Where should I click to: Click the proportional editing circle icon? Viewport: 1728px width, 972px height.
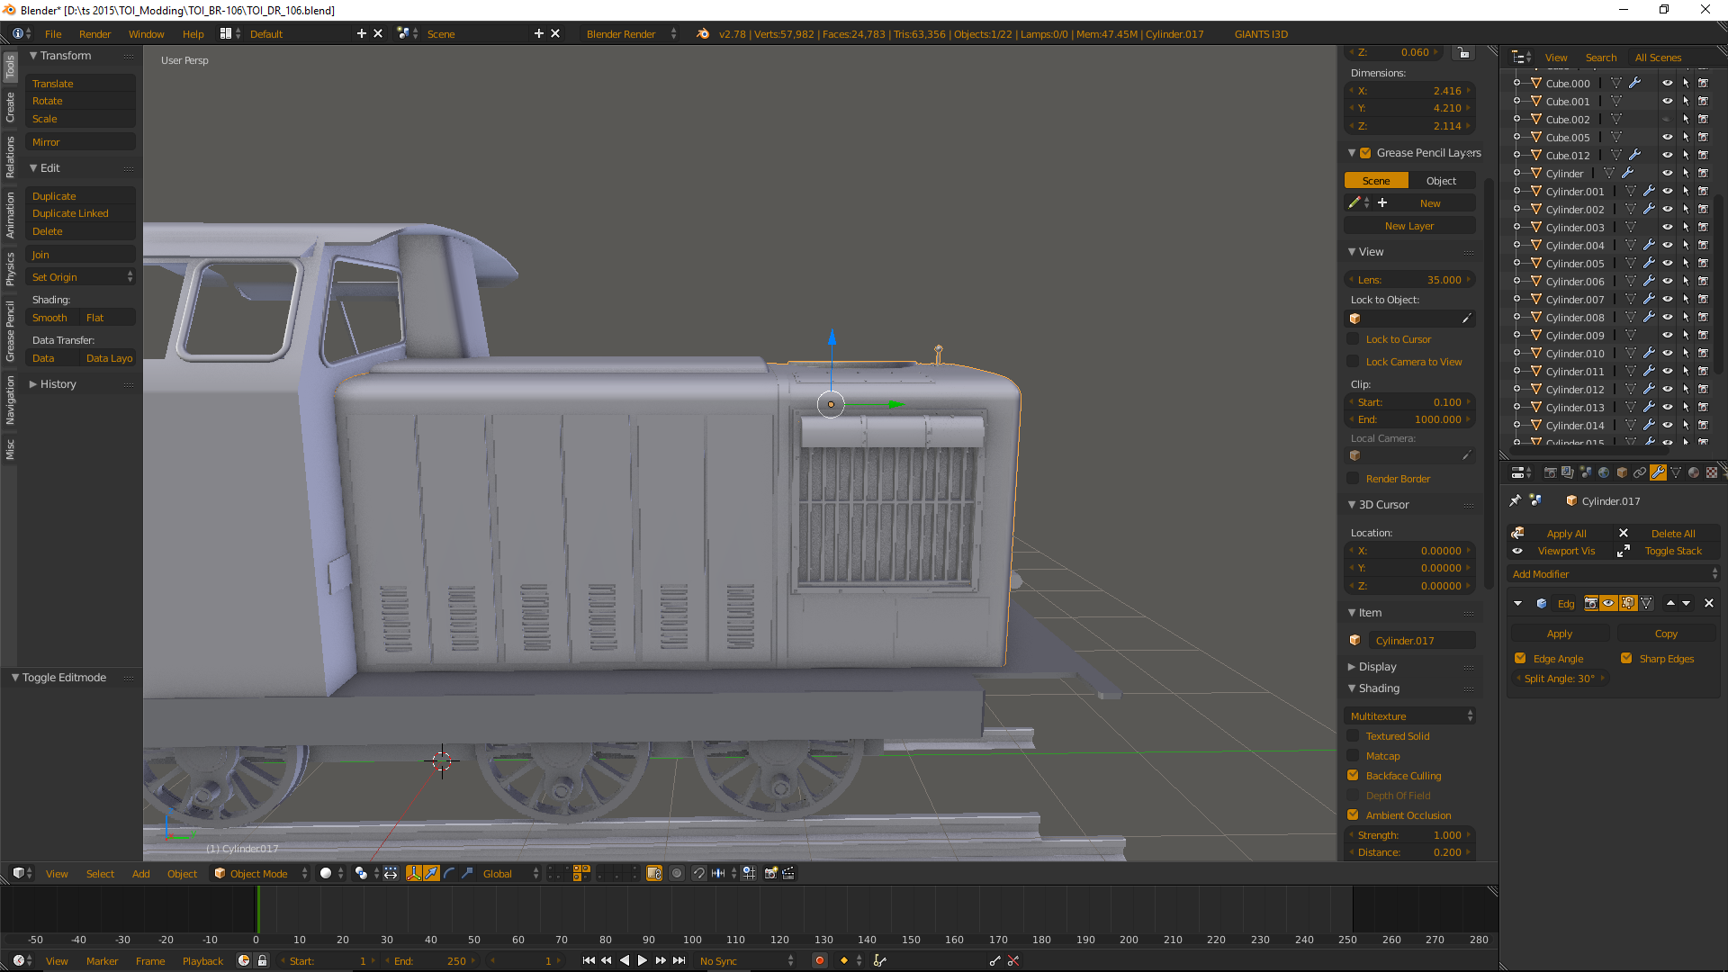pyautogui.click(x=677, y=873)
